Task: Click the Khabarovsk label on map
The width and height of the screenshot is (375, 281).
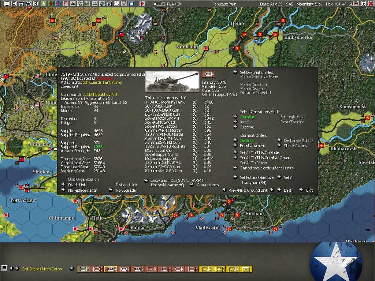Action: tap(343, 149)
